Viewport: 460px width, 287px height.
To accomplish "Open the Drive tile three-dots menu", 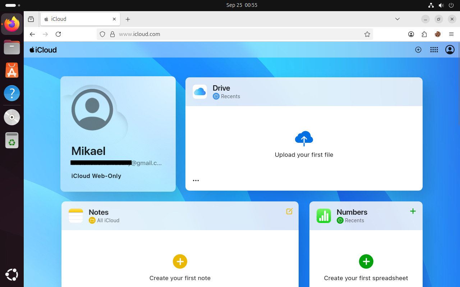I will [x=196, y=181].
